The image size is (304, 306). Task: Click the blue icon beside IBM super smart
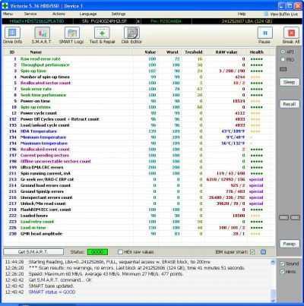(263, 252)
